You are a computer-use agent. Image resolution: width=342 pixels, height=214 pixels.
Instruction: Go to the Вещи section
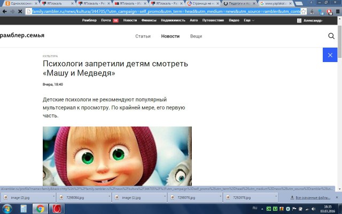(x=196, y=36)
